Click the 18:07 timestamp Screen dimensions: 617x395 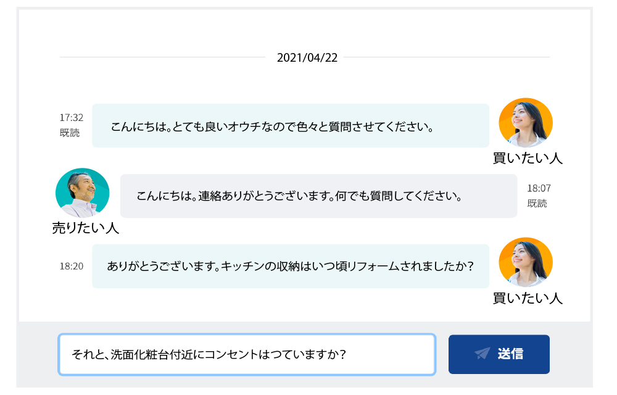539,188
